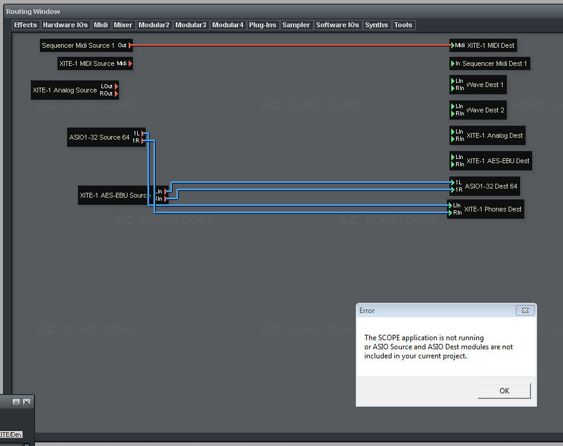
Task: Select the Sequencer Midi Source 1 module label
Action: click(x=78, y=45)
